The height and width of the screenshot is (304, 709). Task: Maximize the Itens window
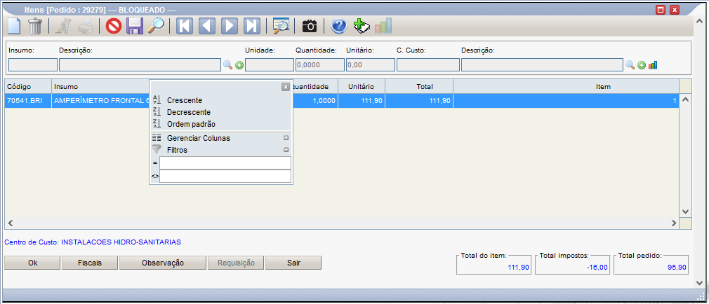[661, 10]
